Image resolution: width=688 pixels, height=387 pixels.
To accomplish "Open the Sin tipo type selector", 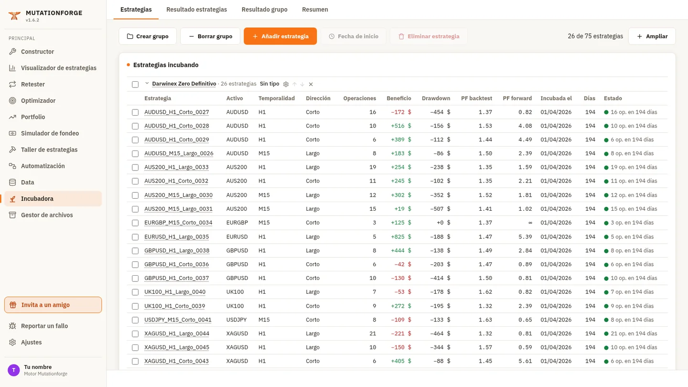I will coord(269,84).
